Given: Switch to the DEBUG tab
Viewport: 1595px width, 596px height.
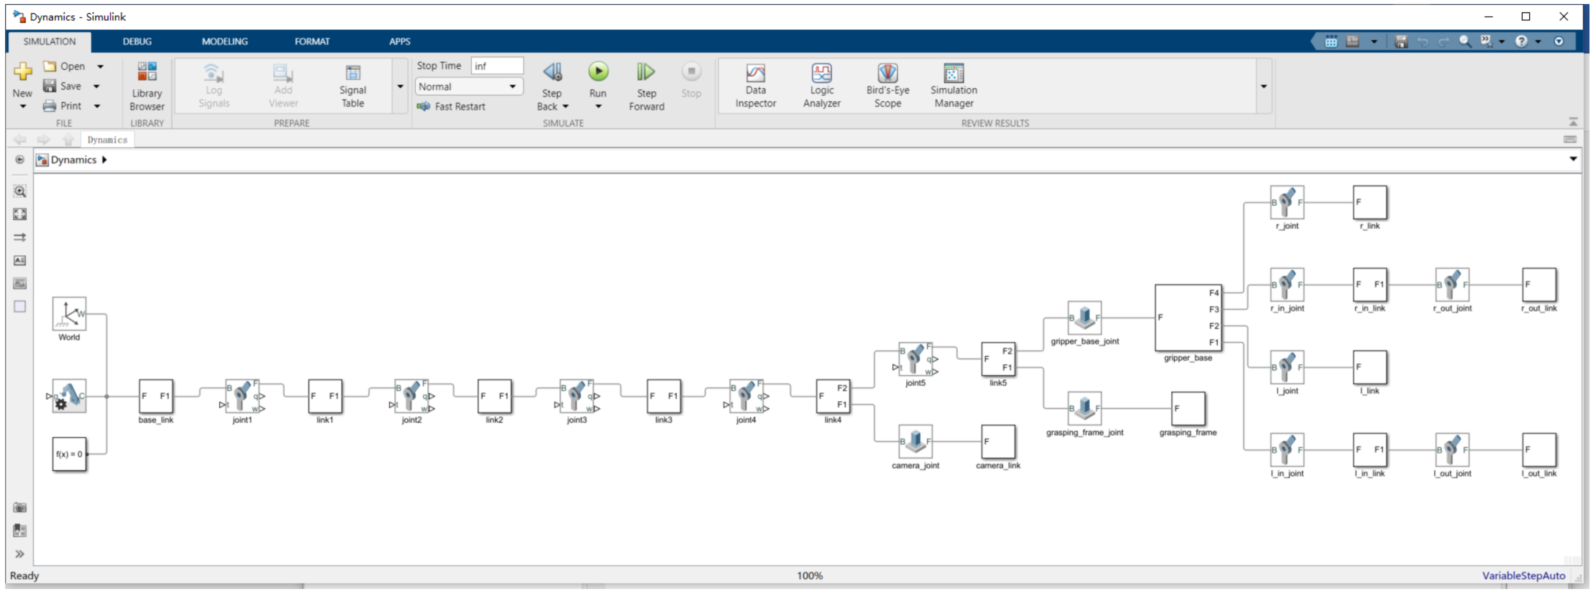Looking at the screenshot, I should click(137, 41).
